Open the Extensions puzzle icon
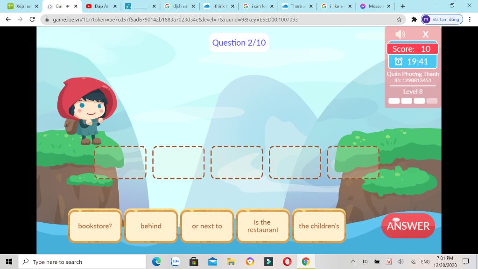Viewport: 478px width, 269px height. 414,20
